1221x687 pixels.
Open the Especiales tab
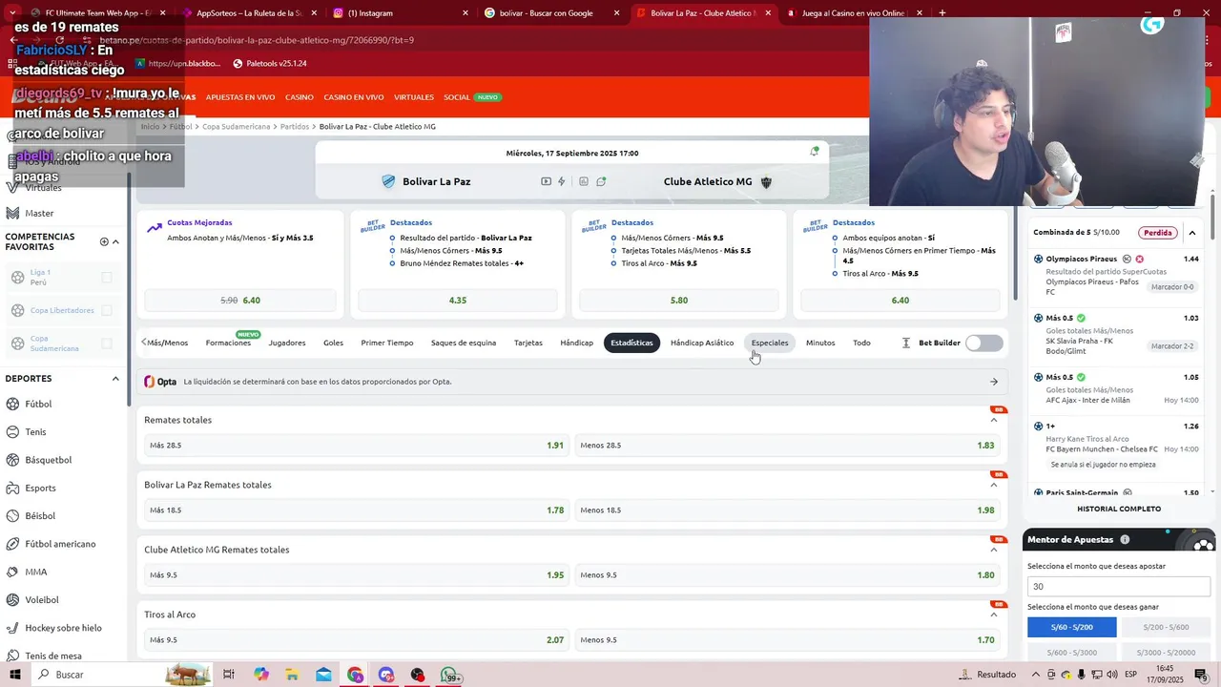(x=770, y=343)
